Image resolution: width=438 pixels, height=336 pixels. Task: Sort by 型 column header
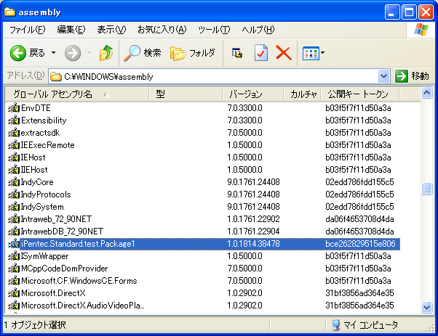(186, 94)
